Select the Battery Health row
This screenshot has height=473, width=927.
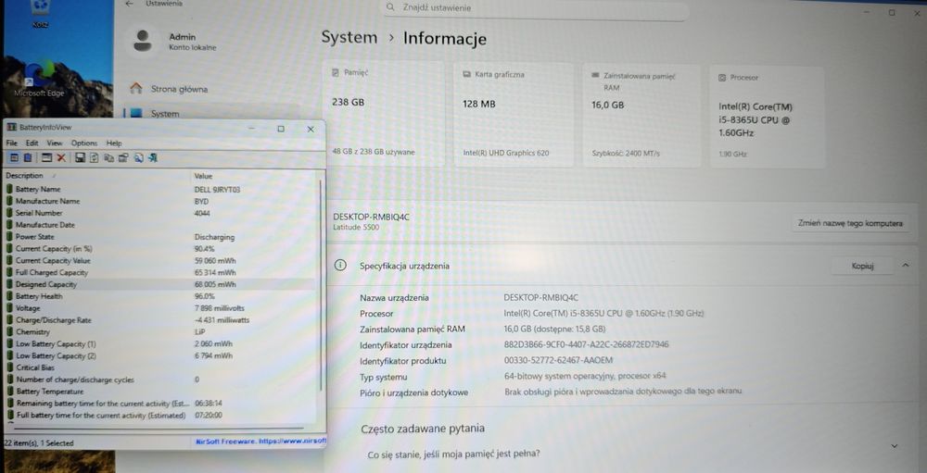pos(159,296)
